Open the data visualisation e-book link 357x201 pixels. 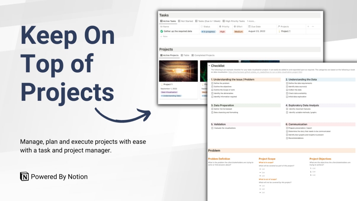point(265,73)
